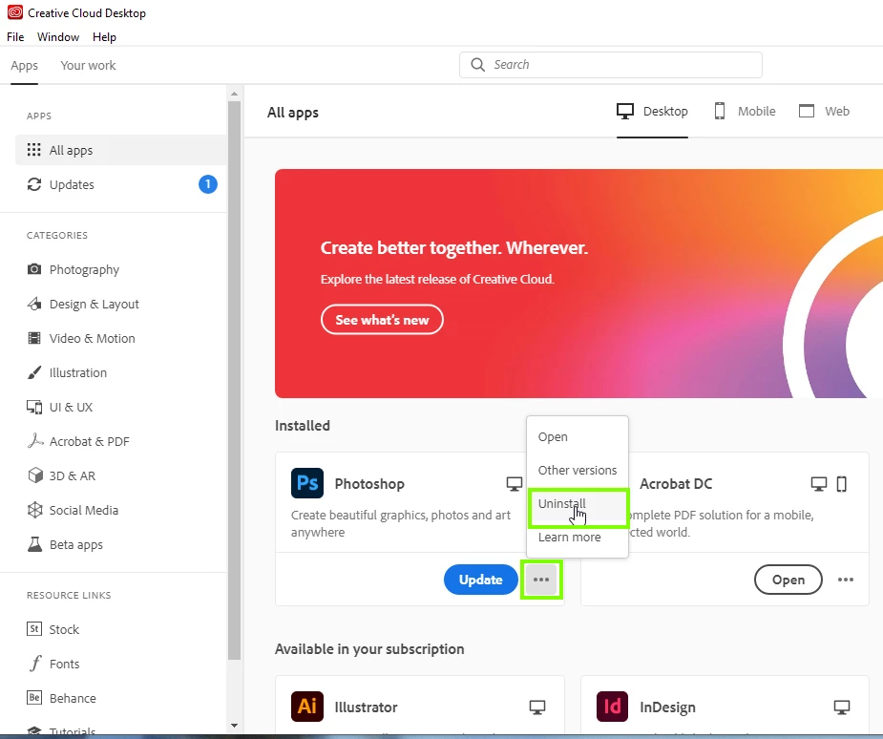Click Acrobat DC's three-dot more options
883x739 pixels.
coord(845,580)
